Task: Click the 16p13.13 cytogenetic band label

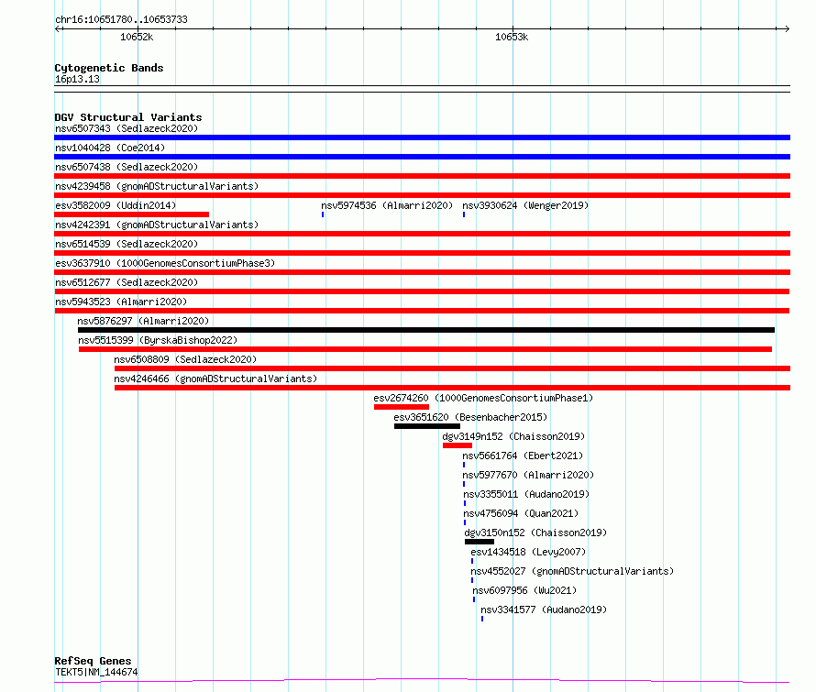Action: (x=77, y=79)
